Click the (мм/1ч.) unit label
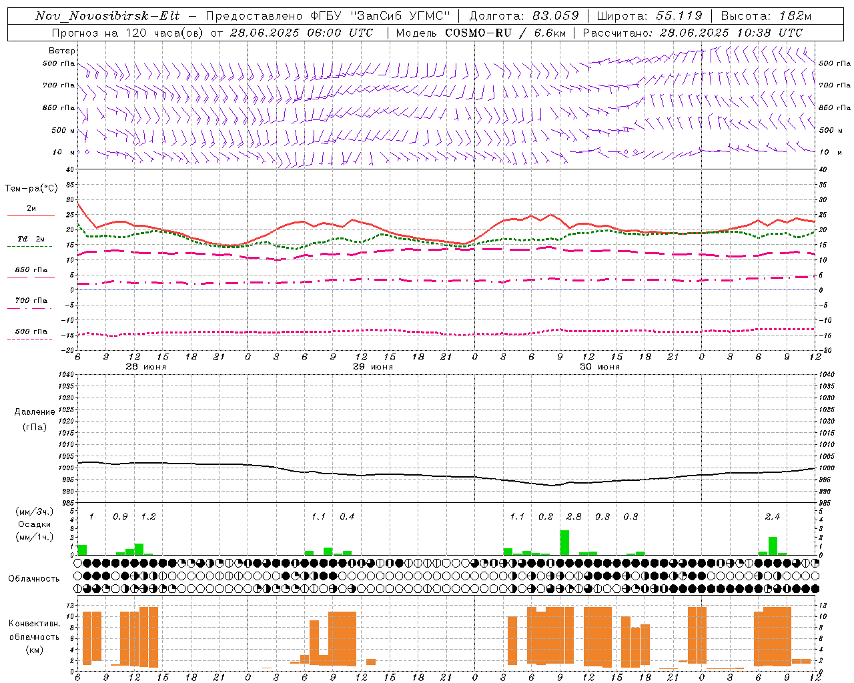The width and height of the screenshot is (854, 683). pos(35,537)
